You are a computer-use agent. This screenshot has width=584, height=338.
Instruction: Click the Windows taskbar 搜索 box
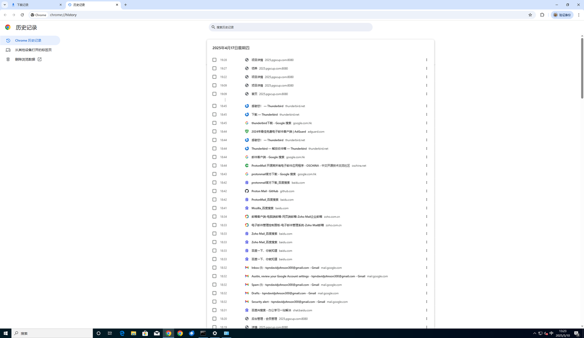[x=52, y=333]
